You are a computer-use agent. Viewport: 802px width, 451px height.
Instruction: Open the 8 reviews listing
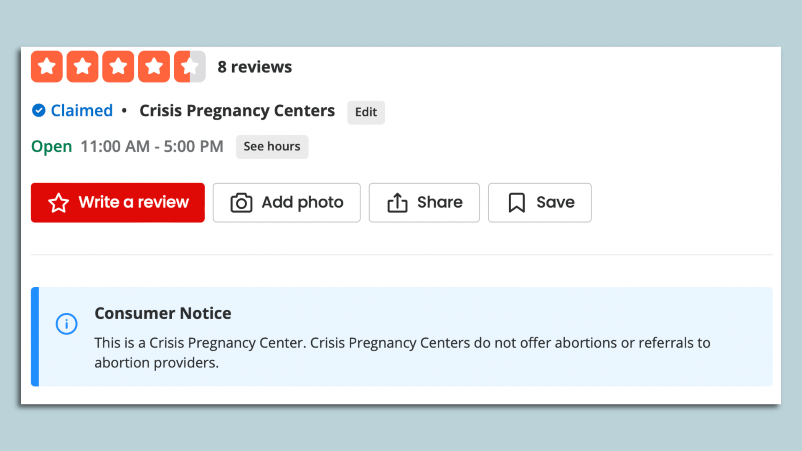pos(254,66)
